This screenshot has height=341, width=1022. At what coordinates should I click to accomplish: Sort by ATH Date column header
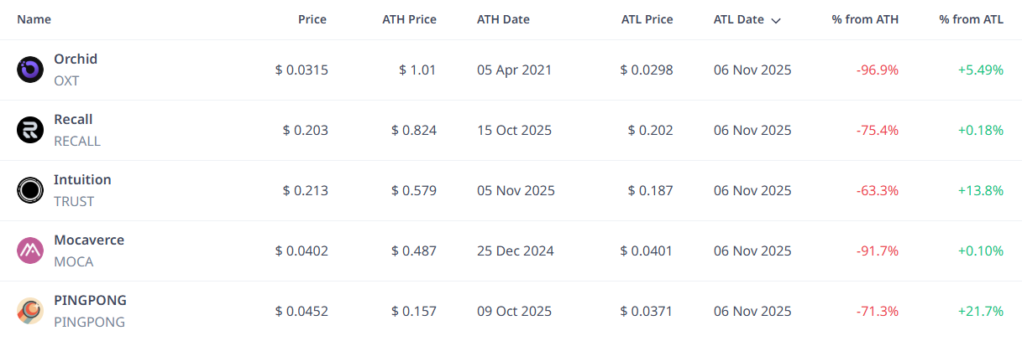coord(503,19)
